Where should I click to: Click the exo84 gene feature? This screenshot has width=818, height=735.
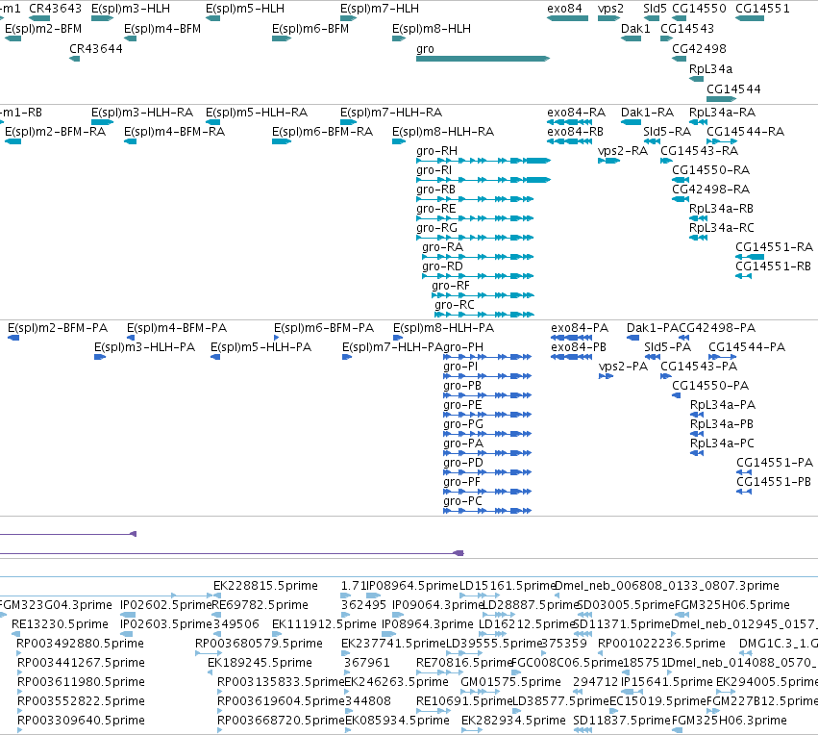(x=567, y=18)
